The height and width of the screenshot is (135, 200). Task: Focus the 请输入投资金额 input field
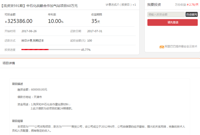(166, 14)
